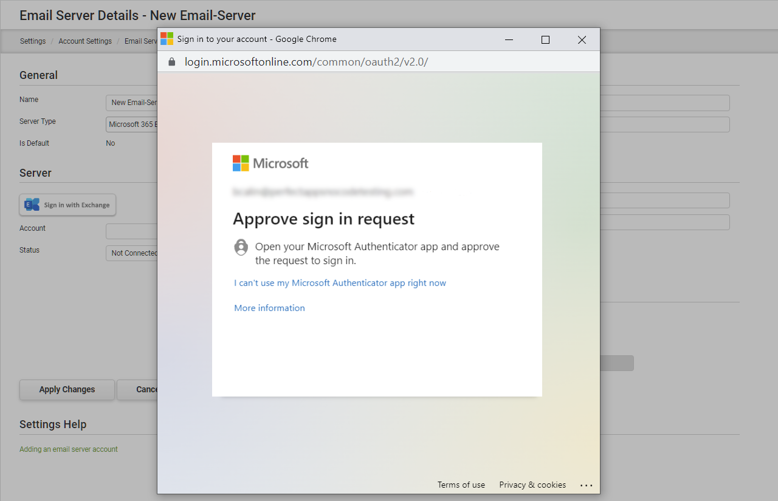Go to Email Servers breadcrumb
This screenshot has width=778, height=501.
(141, 41)
